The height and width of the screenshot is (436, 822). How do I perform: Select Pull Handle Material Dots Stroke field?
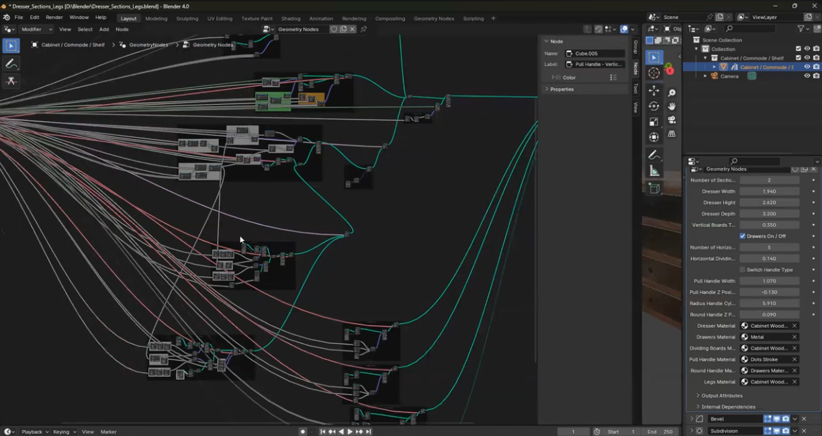pyautogui.click(x=770, y=359)
